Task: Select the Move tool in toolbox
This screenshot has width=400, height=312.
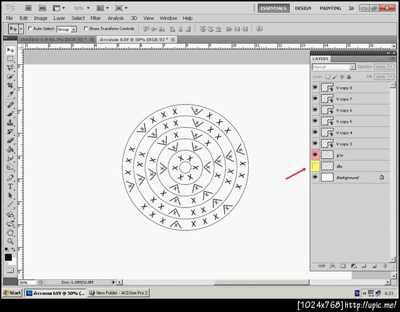Action: 10,50
